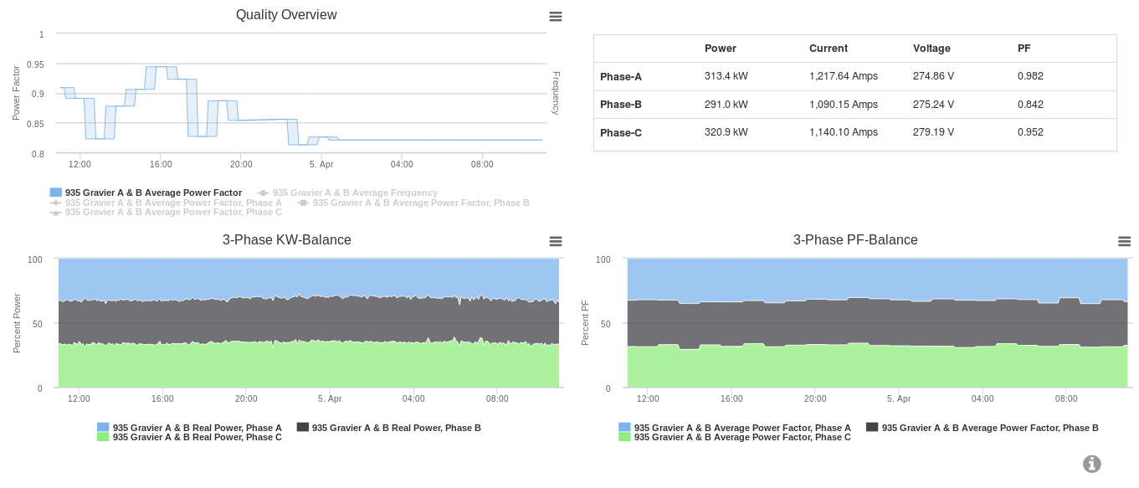Enable Average Power Factor, Phase A series in Quality Overview
The height and width of the screenshot is (488, 1139).
click(x=173, y=203)
